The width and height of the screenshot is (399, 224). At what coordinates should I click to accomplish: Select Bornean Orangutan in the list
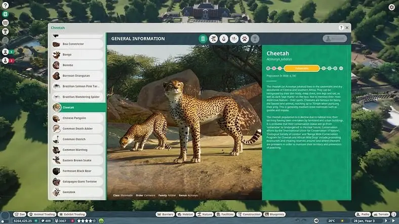(x=77, y=76)
